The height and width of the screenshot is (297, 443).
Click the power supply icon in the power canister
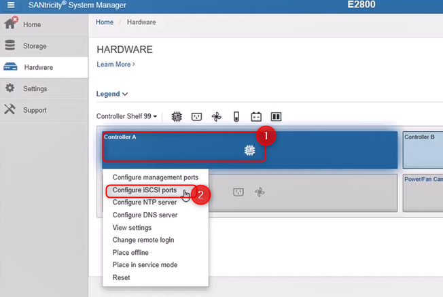[238, 192]
